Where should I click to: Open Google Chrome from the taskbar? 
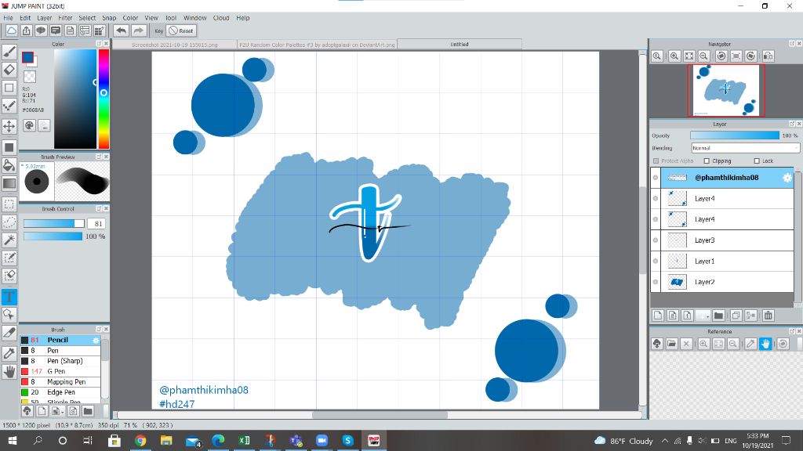pyautogui.click(x=140, y=440)
